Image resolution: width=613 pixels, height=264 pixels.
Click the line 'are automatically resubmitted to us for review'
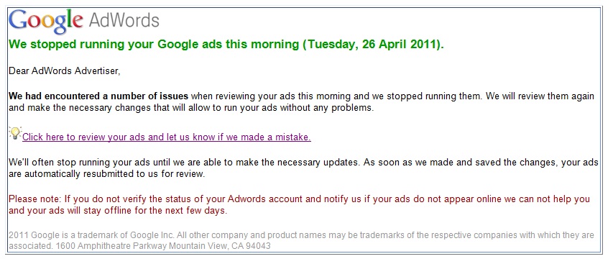pyautogui.click(x=107, y=174)
